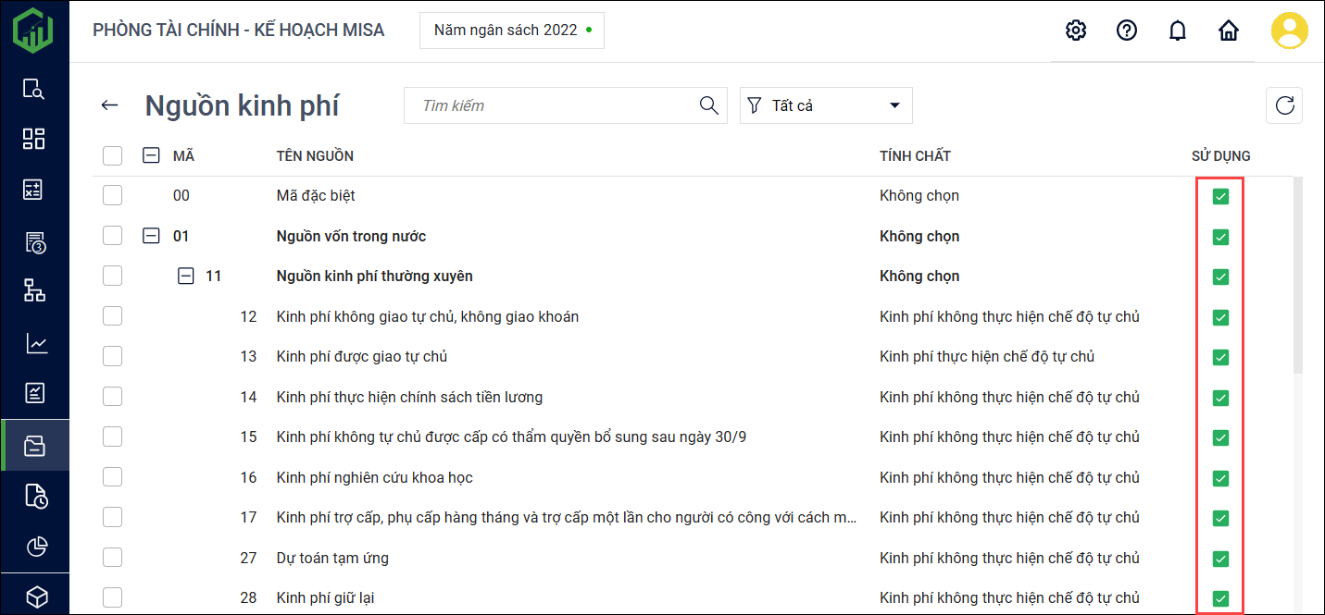Click the TÊN NGUỒN column header
Viewport: 1325px width, 615px height.
point(315,155)
